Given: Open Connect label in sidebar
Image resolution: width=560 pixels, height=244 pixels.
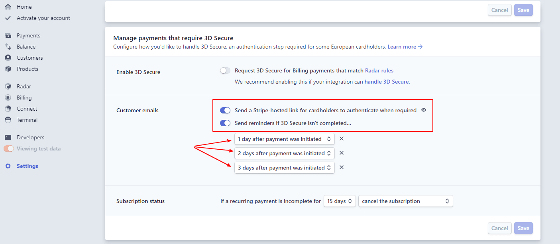Looking at the screenshot, I should pos(27,109).
